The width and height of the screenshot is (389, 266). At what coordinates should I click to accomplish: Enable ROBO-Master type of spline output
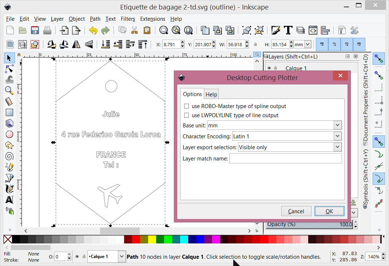pyautogui.click(x=187, y=106)
